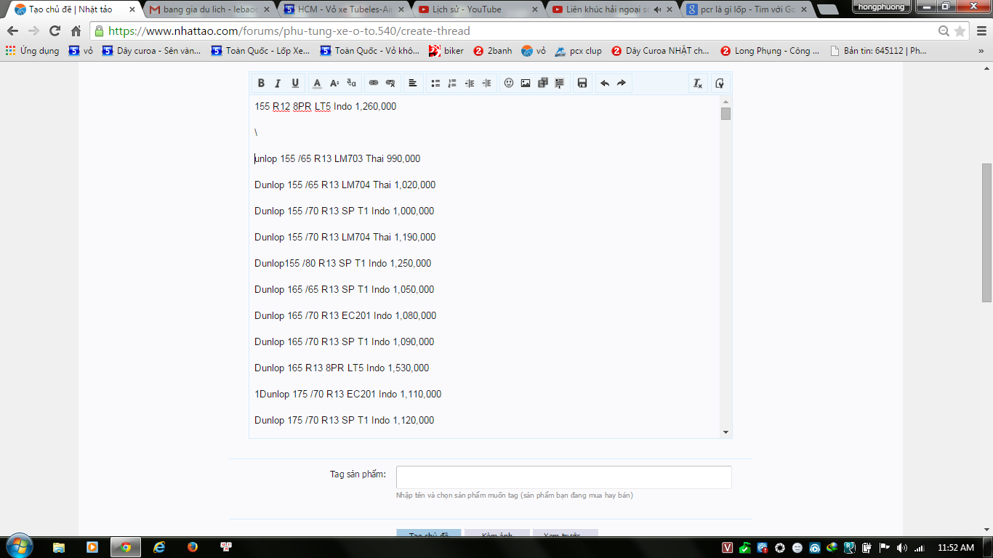Toggle underline formatting in the editor
Screen dimensions: 993x558
[x=295, y=84]
